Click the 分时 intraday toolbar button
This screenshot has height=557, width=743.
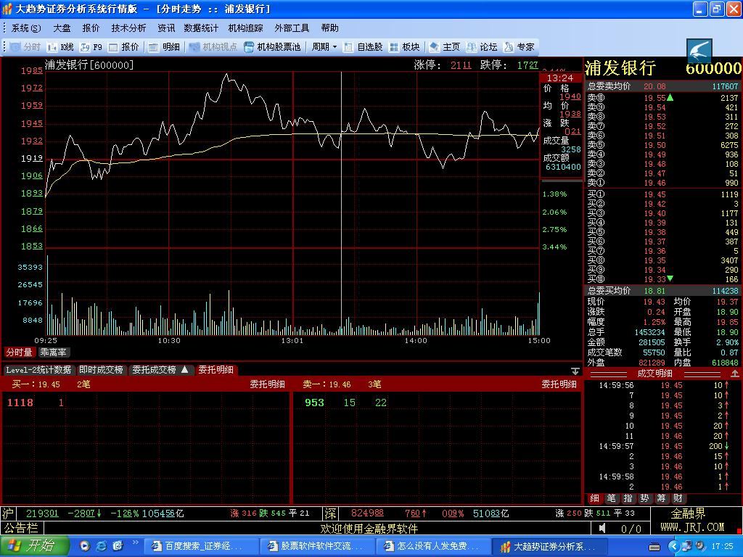pyautogui.click(x=26, y=47)
